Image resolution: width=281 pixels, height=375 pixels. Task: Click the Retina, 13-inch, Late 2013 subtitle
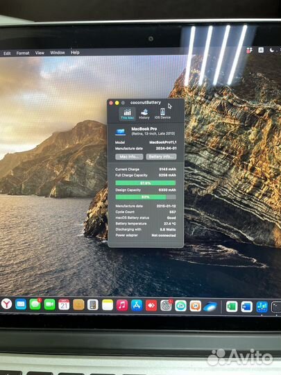pyautogui.click(x=153, y=134)
